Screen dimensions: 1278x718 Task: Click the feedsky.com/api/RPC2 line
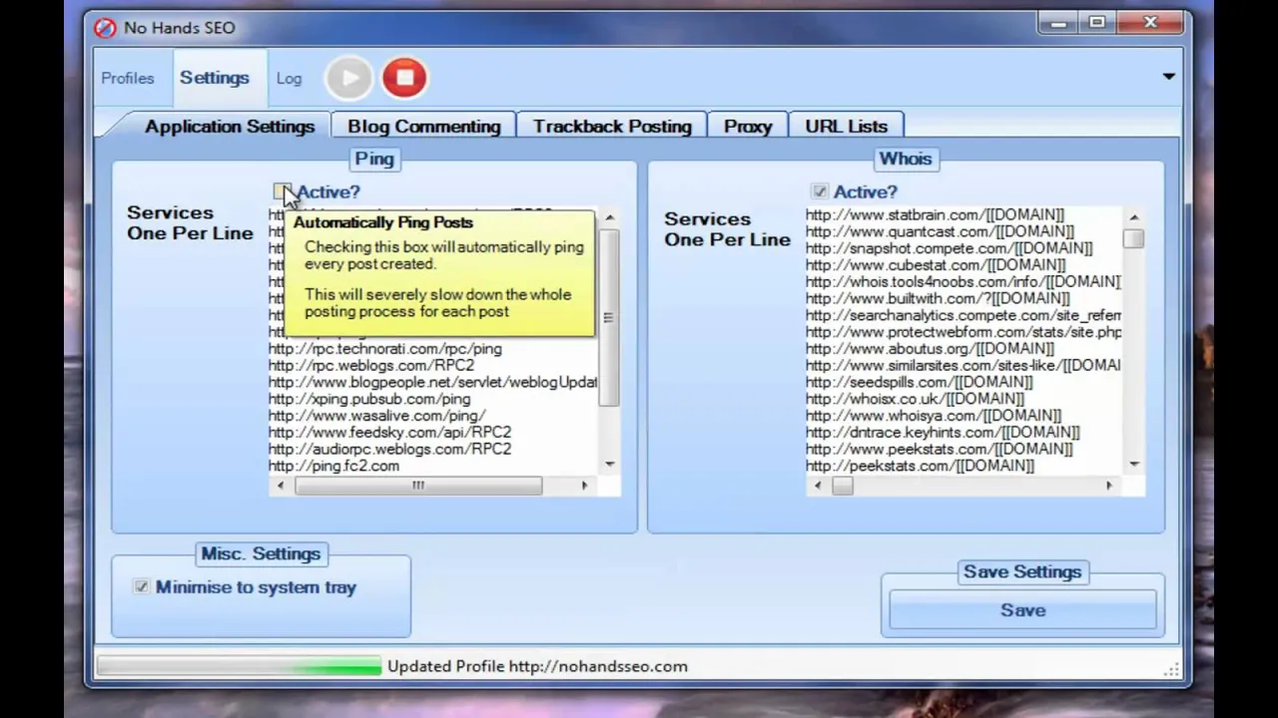click(x=389, y=433)
